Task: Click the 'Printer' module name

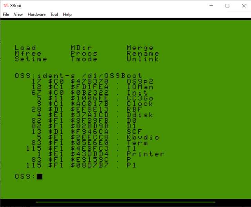Action: tap(146, 154)
